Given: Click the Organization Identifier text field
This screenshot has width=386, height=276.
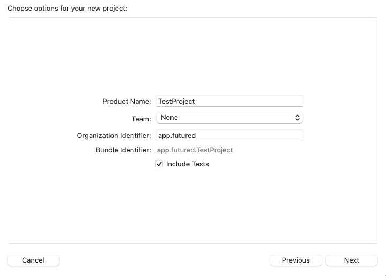Looking at the screenshot, I should 229,136.
